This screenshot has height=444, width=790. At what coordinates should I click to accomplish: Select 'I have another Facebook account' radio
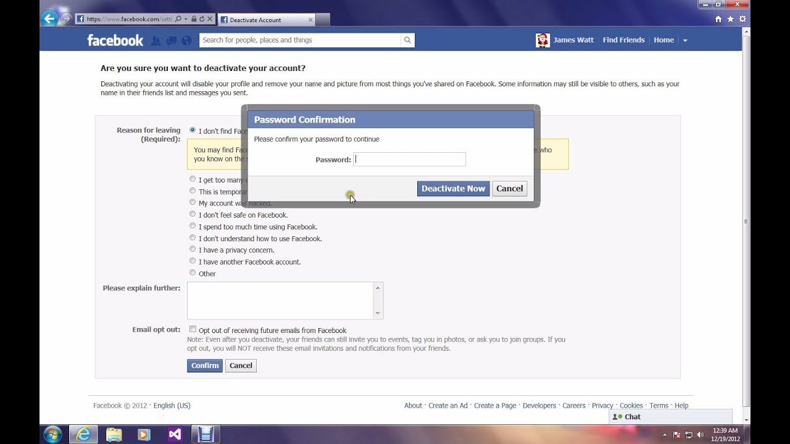coord(193,261)
